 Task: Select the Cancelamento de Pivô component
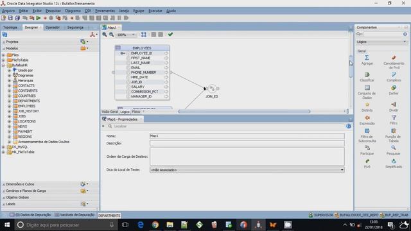tap(394, 62)
